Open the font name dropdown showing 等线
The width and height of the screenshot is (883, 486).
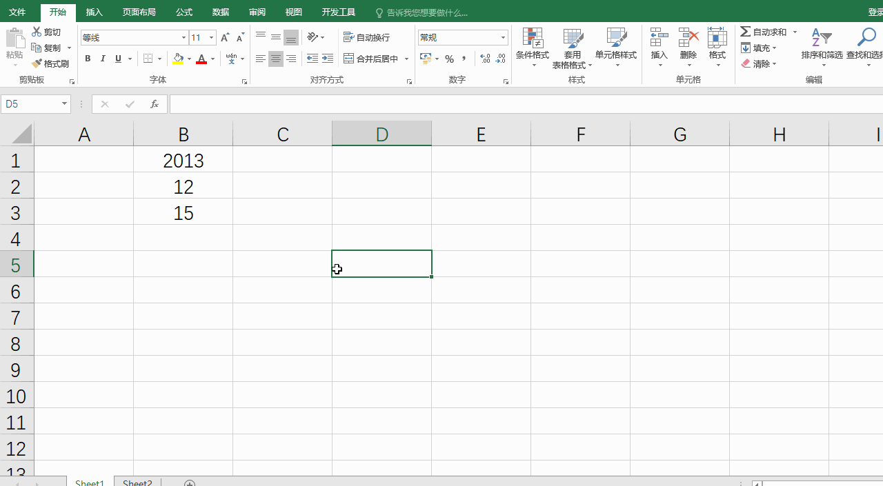click(184, 38)
